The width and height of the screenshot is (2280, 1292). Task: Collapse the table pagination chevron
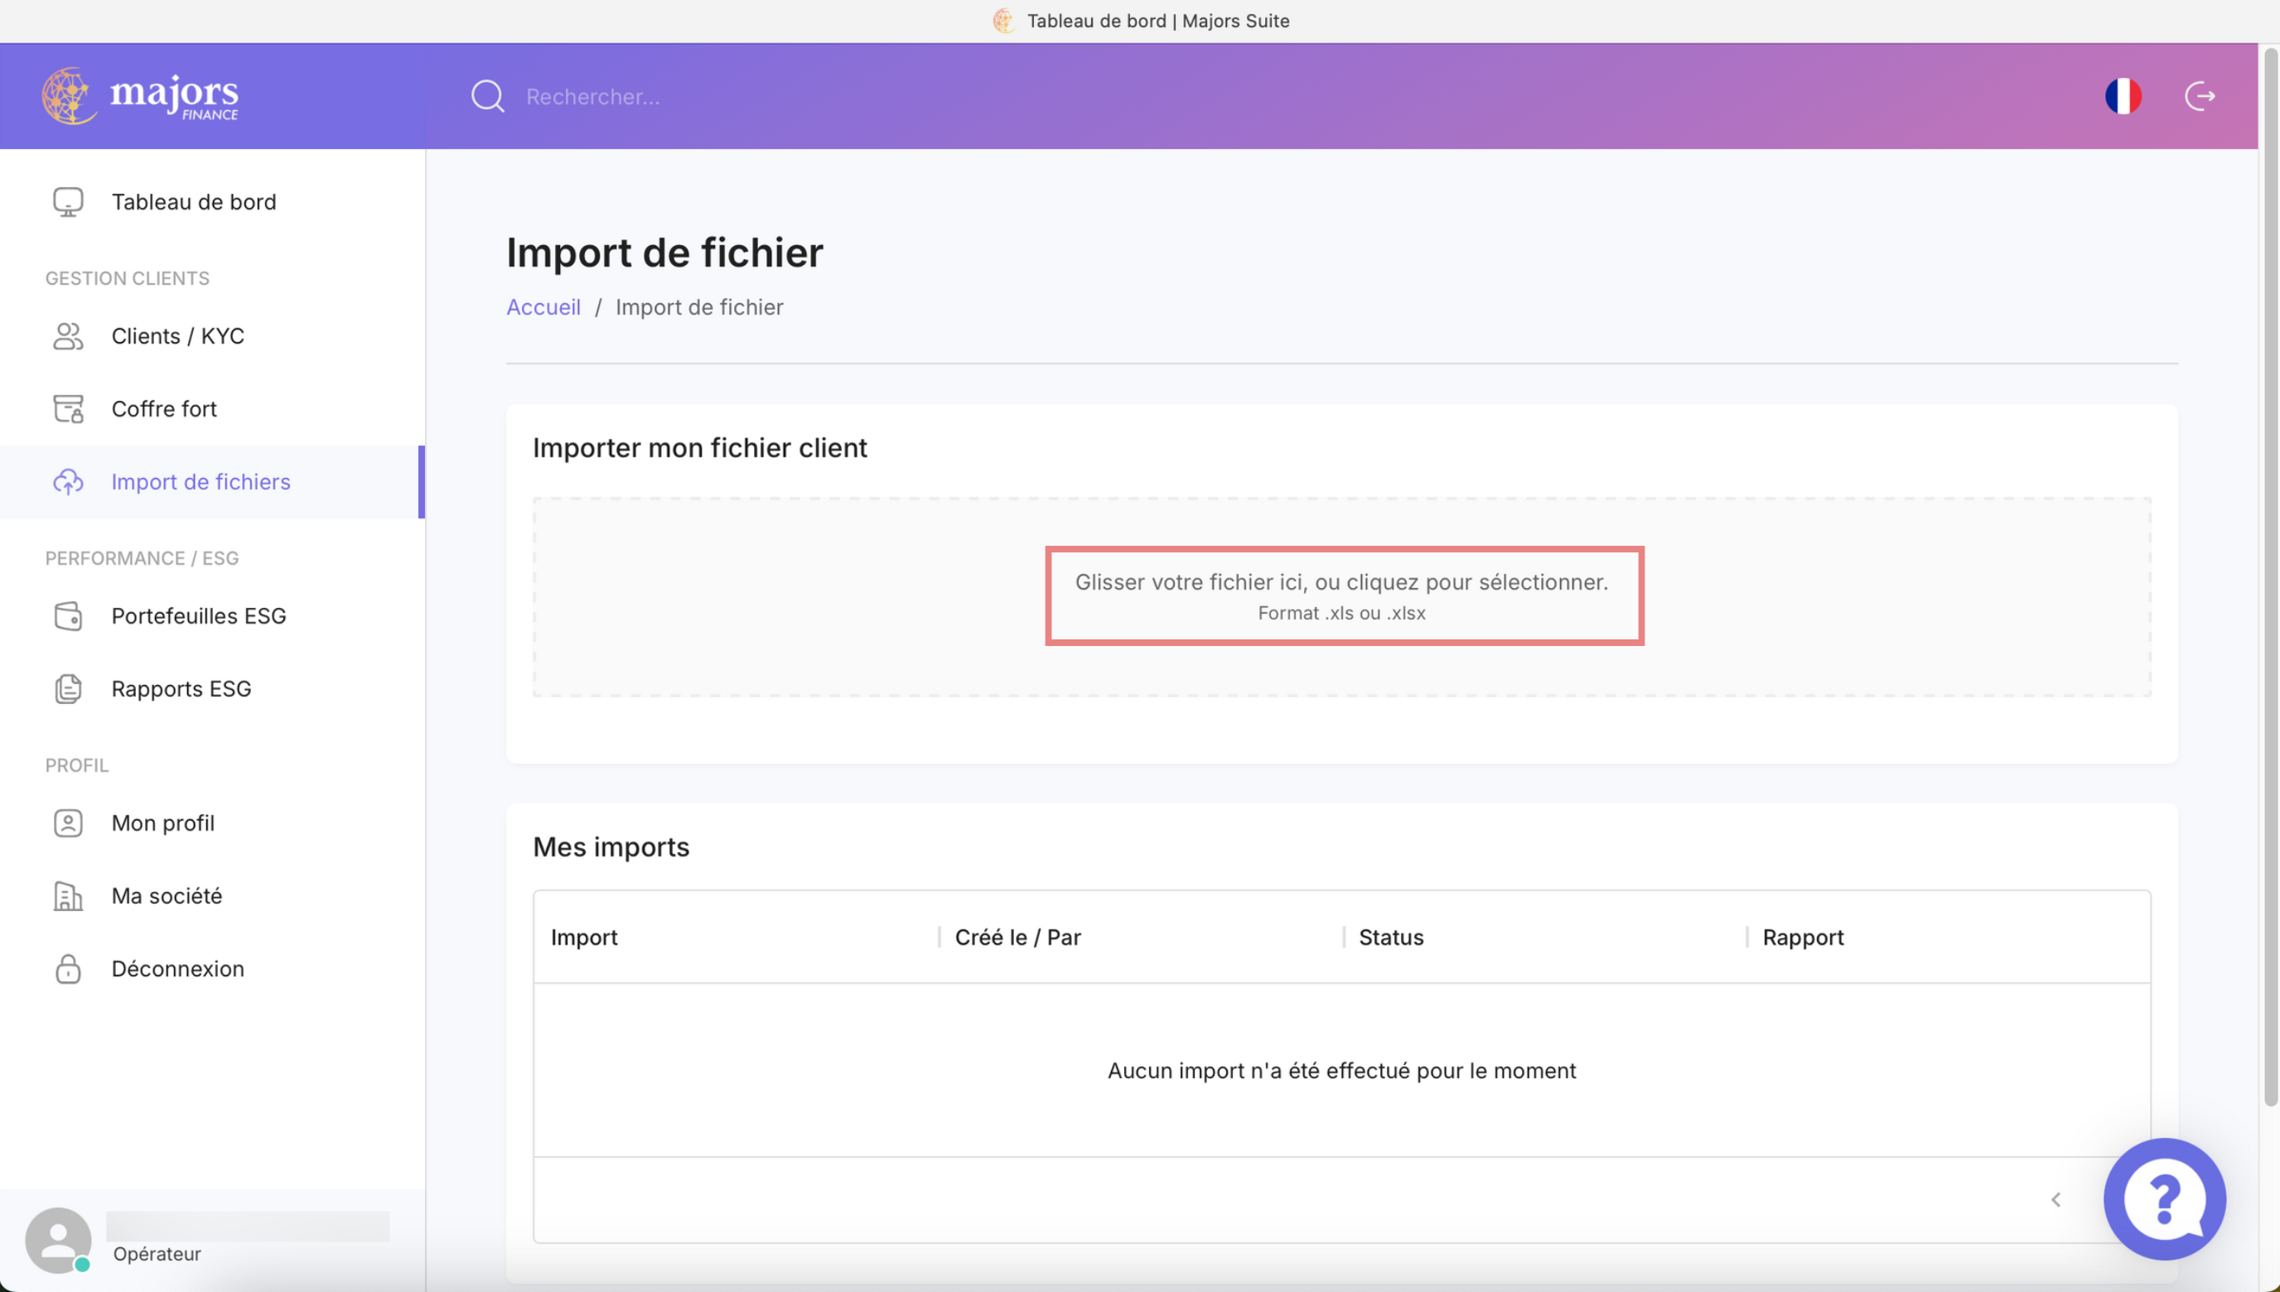coord(2056,1199)
